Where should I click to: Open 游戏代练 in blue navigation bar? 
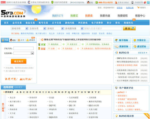(70, 23)
